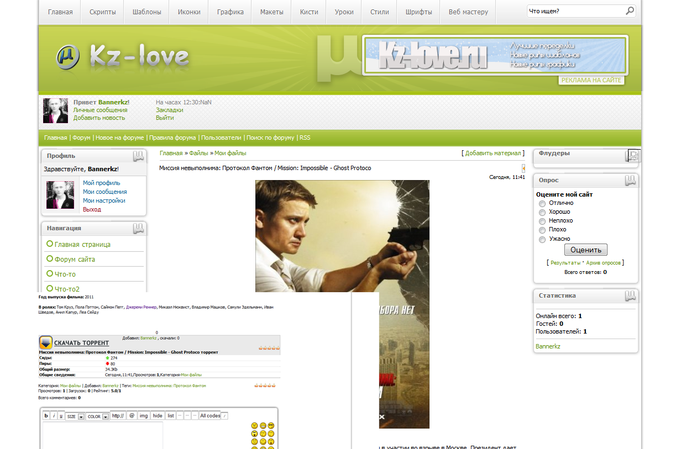Select the Отлично poll option
Image resolution: width=686 pixels, height=449 pixels.
pyautogui.click(x=542, y=204)
